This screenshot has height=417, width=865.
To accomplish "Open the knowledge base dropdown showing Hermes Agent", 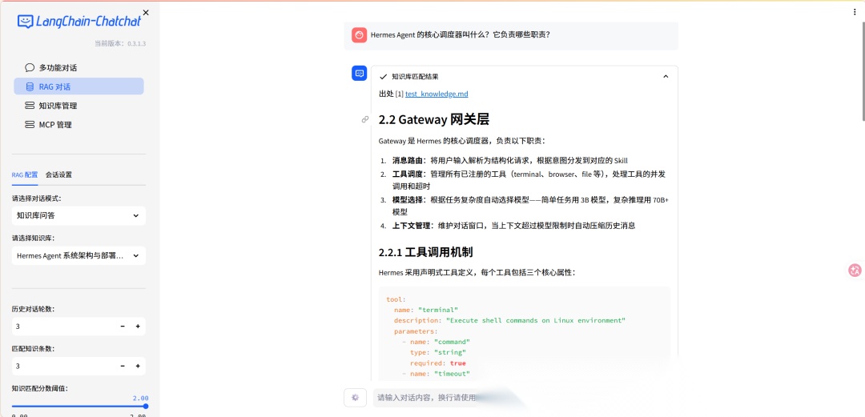I will coord(78,256).
